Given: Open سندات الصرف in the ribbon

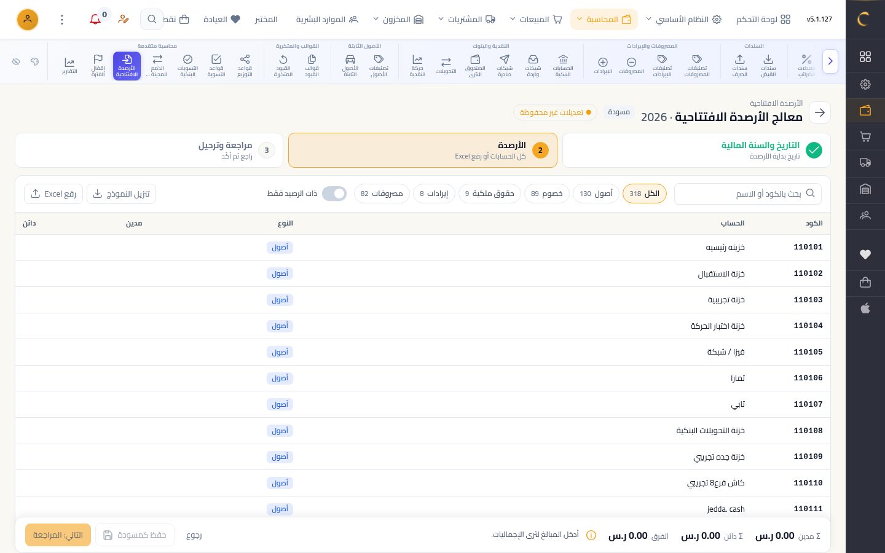Looking at the screenshot, I should tap(739, 66).
